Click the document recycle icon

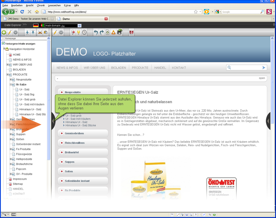tap(108, 32)
